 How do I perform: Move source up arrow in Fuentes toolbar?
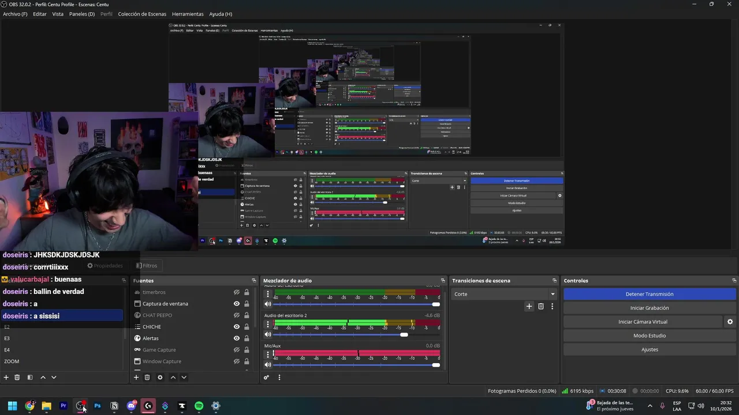pos(173,378)
